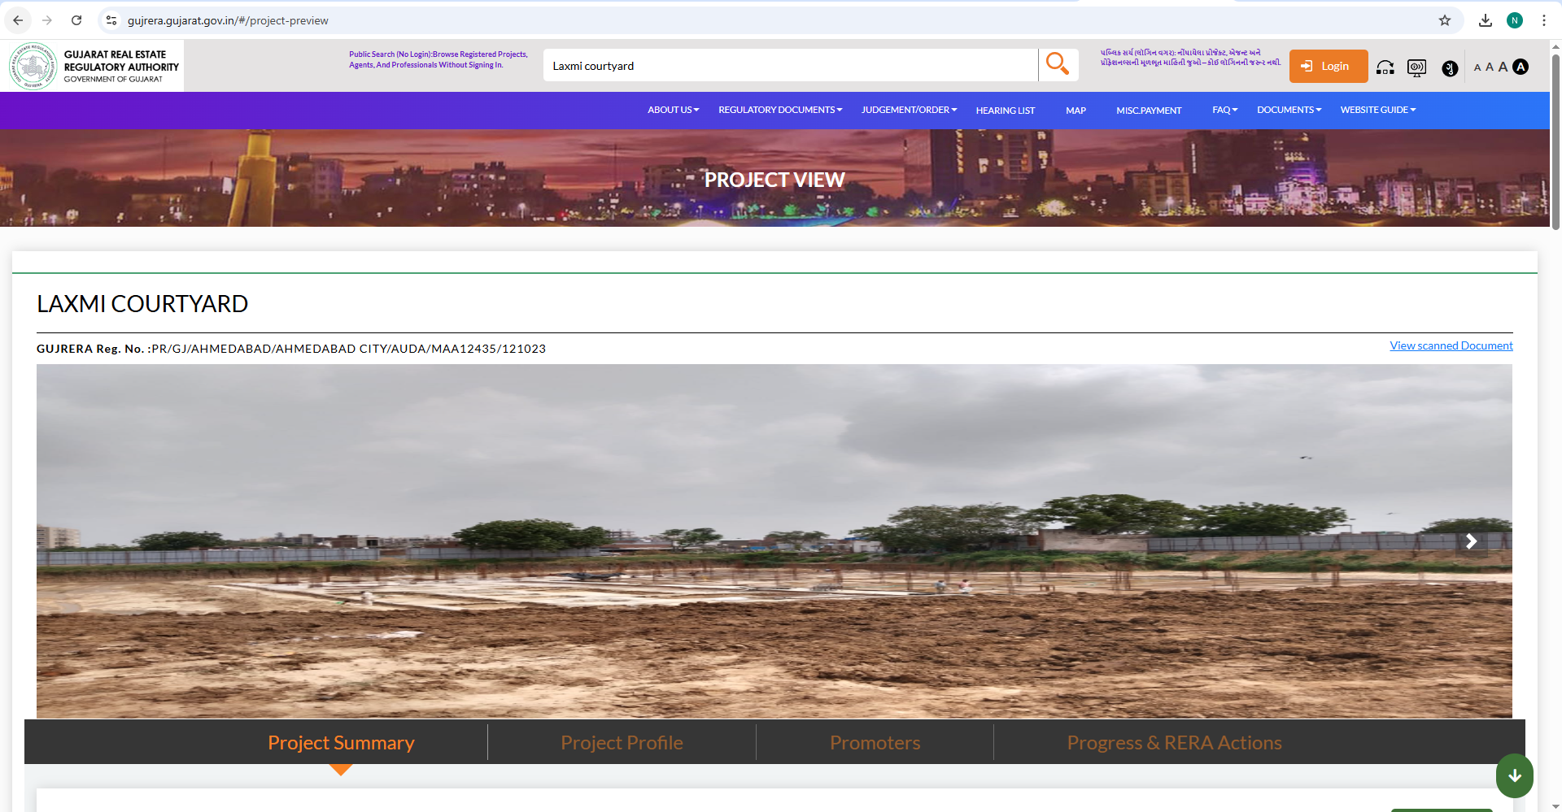Image resolution: width=1562 pixels, height=812 pixels.
Task: Select HEARING LIST in the navigation bar
Action: pyautogui.click(x=1005, y=111)
